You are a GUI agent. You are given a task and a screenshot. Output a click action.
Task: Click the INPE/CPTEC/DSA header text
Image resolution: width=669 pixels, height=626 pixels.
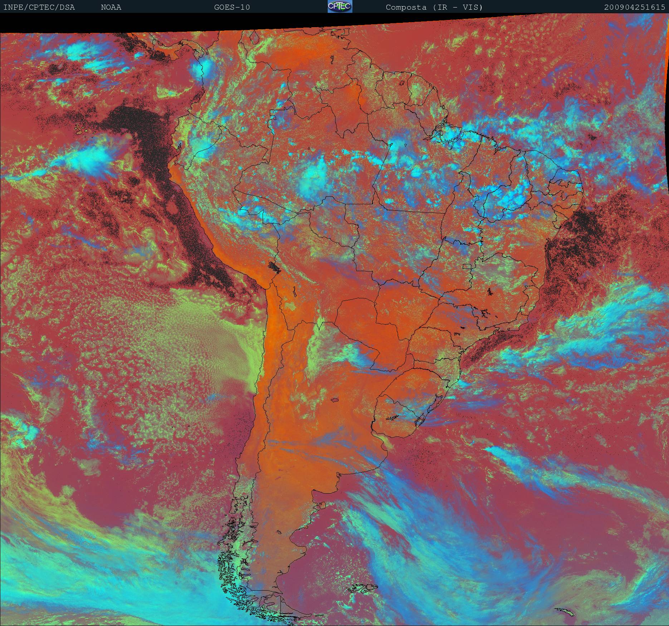tap(39, 7)
